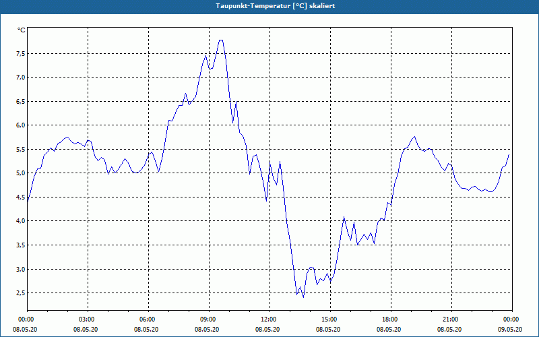
Task: Click the 3,5 y-axis label
Action: [x=22, y=245]
